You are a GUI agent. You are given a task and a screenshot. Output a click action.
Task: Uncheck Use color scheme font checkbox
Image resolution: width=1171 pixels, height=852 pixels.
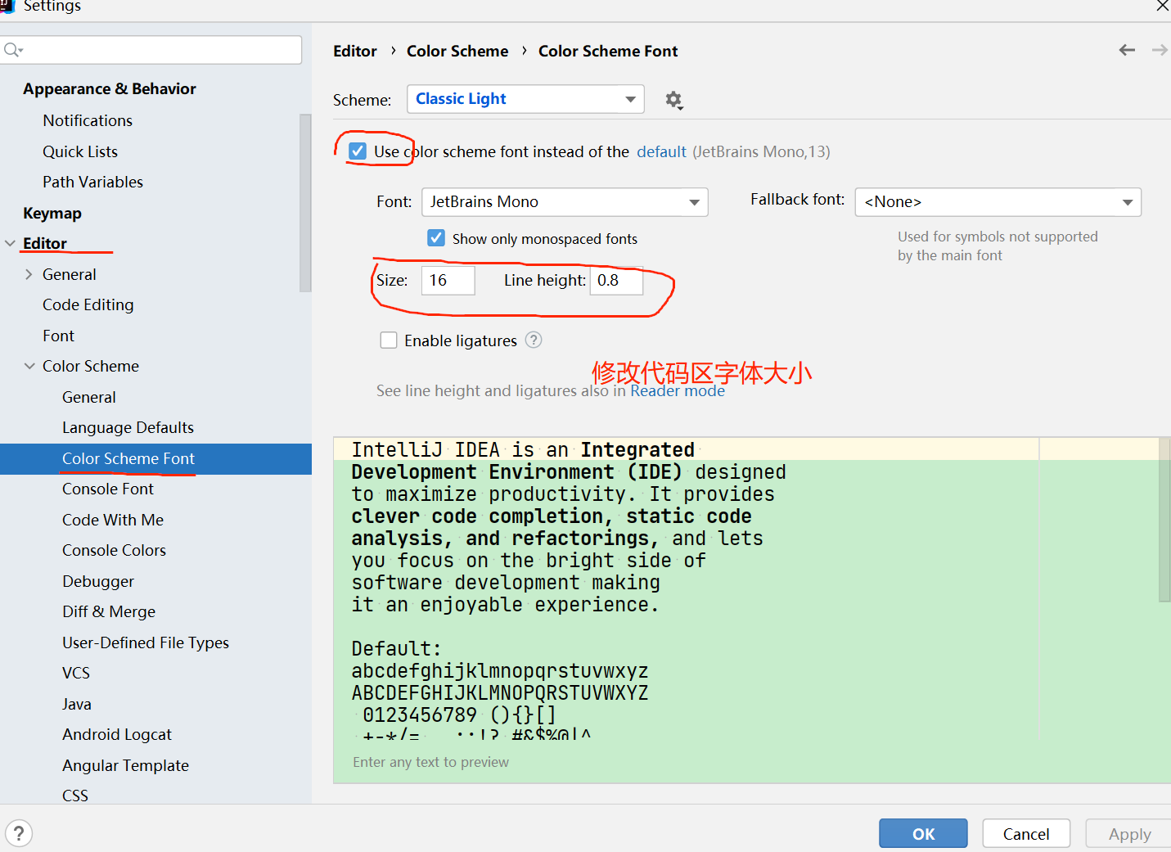[x=358, y=151]
